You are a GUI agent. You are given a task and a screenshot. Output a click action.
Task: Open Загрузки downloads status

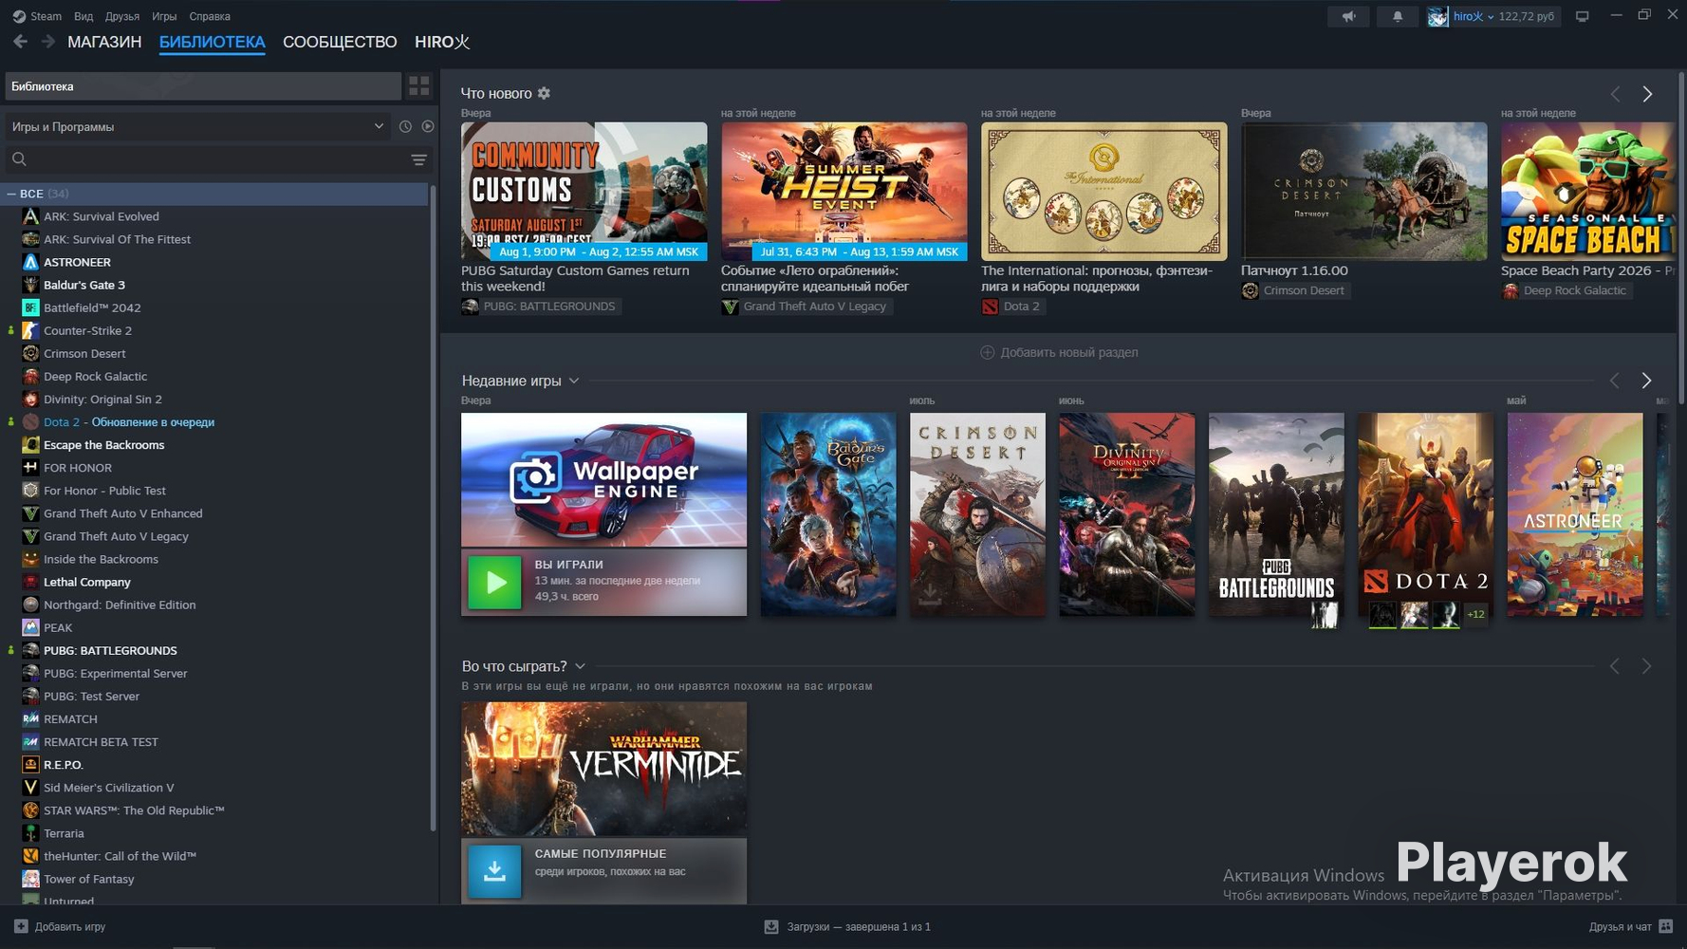pos(847,926)
